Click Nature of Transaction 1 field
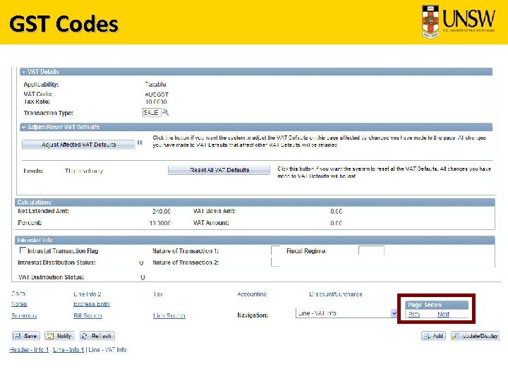Screen dimensions: 508x381 click(276, 250)
